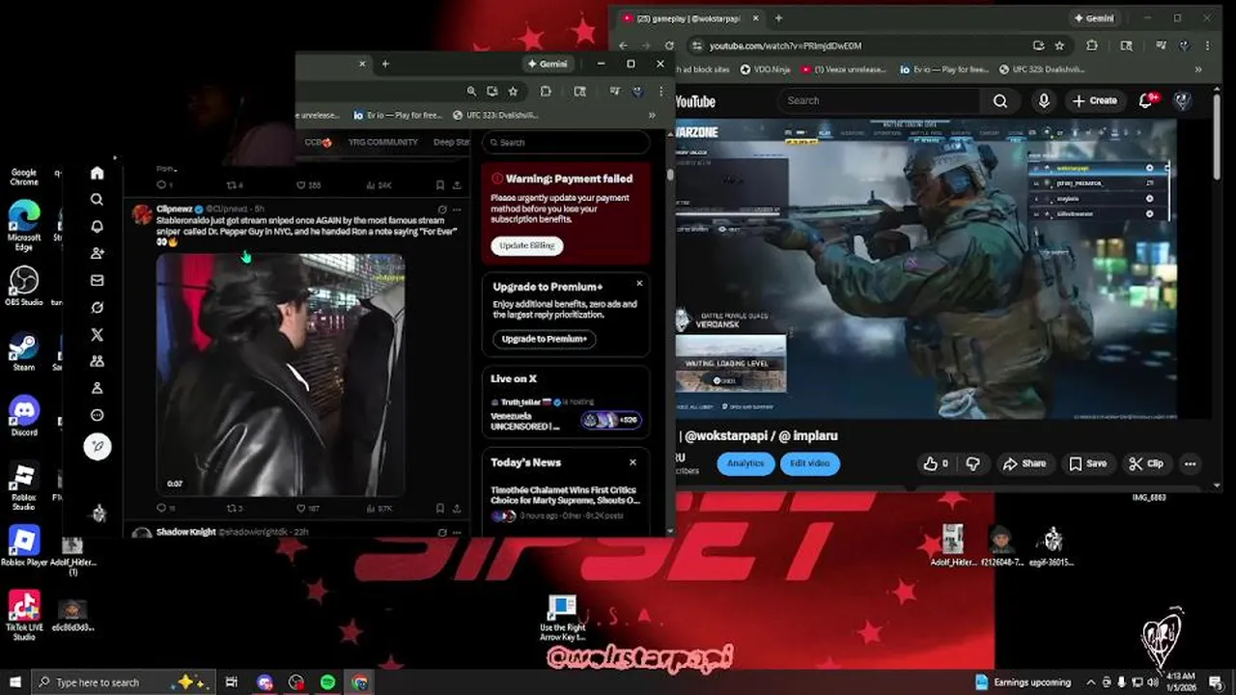The width and height of the screenshot is (1236, 695).
Task: Click the compose Post button in X sidebar
Action: pyautogui.click(x=98, y=446)
